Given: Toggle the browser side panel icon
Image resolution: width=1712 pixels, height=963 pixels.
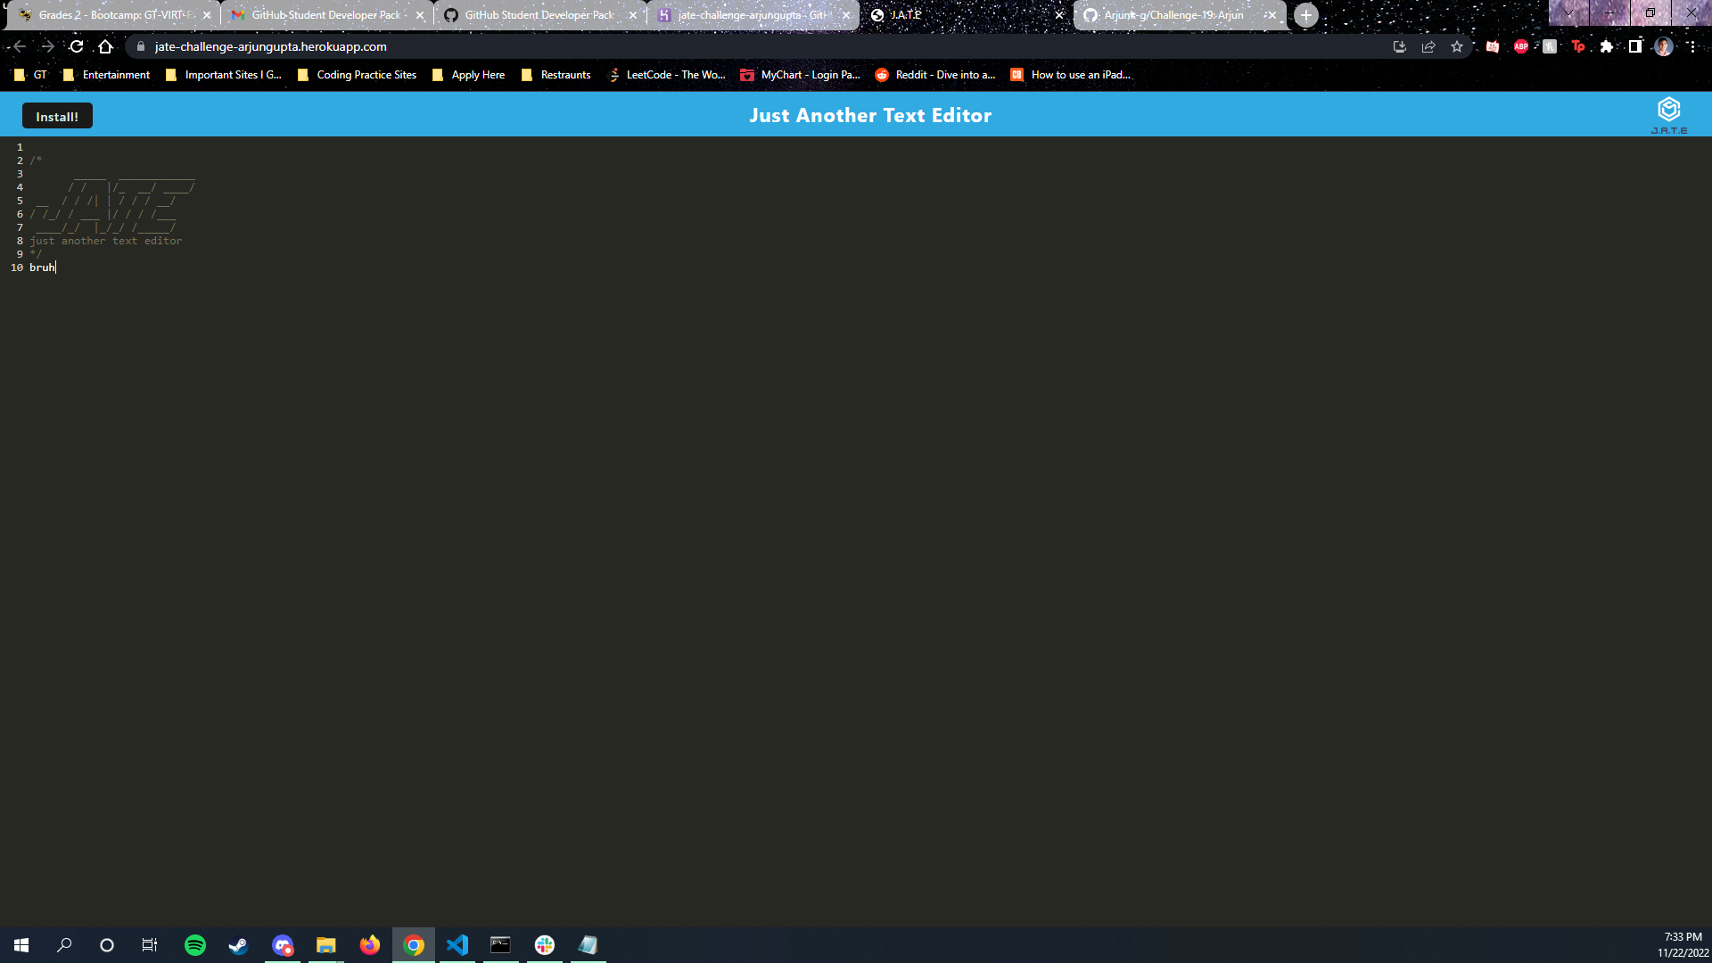Looking at the screenshot, I should coord(1635,46).
